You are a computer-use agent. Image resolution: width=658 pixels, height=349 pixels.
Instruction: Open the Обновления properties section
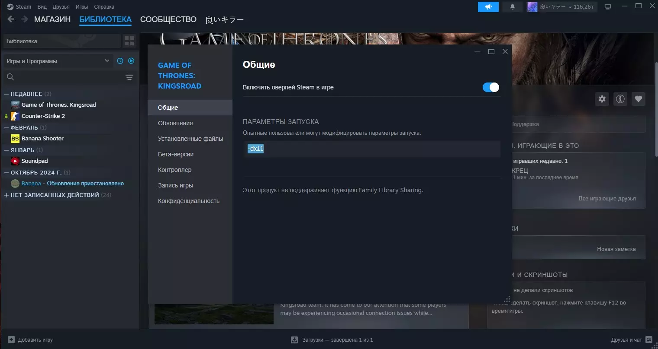pos(190,123)
